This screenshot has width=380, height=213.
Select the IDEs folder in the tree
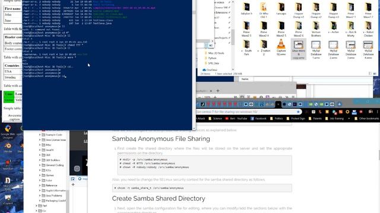48,170
